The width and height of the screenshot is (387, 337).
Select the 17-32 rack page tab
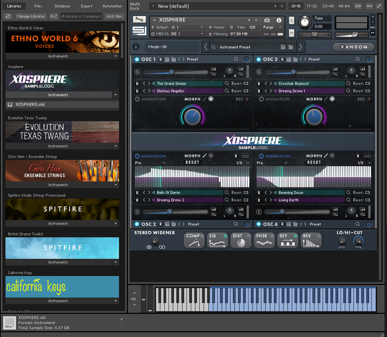click(x=311, y=6)
